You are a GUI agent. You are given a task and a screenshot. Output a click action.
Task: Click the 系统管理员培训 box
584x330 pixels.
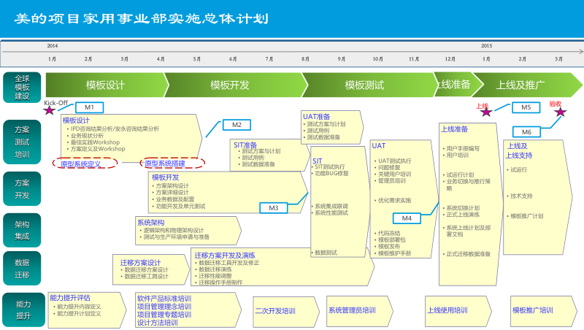click(x=359, y=310)
